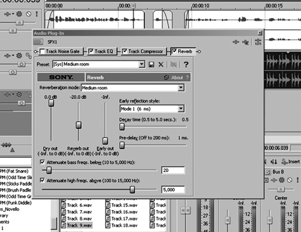Remove selected plug-in from chain
Image resolution: width=301 pixels, height=232 pixels.
(246, 42)
